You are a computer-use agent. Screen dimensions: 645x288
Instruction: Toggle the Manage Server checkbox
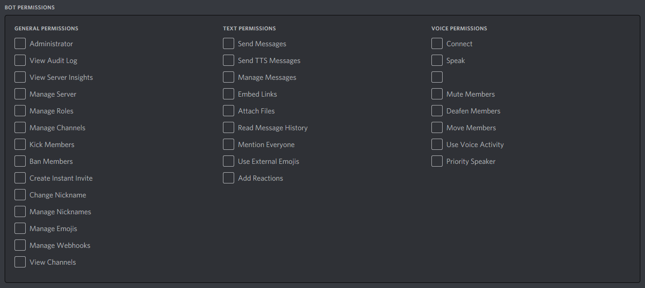20,93
